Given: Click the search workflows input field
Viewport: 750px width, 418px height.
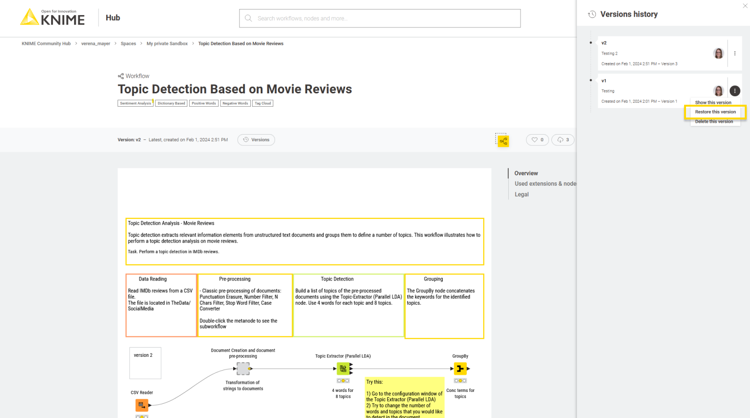Looking at the screenshot, I should coord(380,18).
